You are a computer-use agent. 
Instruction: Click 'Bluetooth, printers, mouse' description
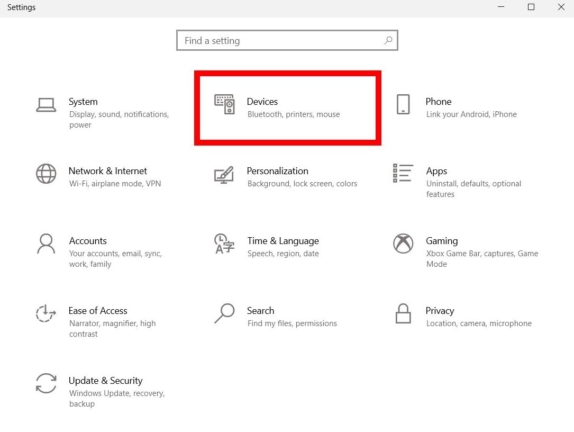294,114
